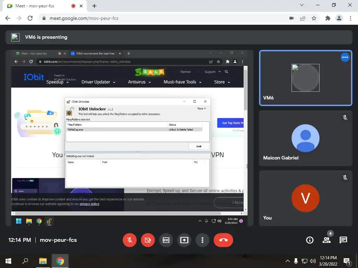Click the Present now screen share button
The width and height of the screenshot is (358, 268).
[184, 240]
